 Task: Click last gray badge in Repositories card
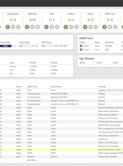tap(18, 27)
